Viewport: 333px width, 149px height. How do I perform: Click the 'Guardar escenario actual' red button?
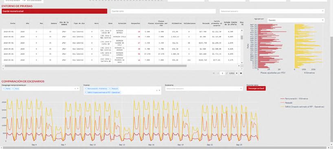coord(55,11)
